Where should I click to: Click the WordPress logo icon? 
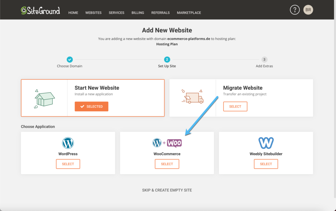(68, 143)
